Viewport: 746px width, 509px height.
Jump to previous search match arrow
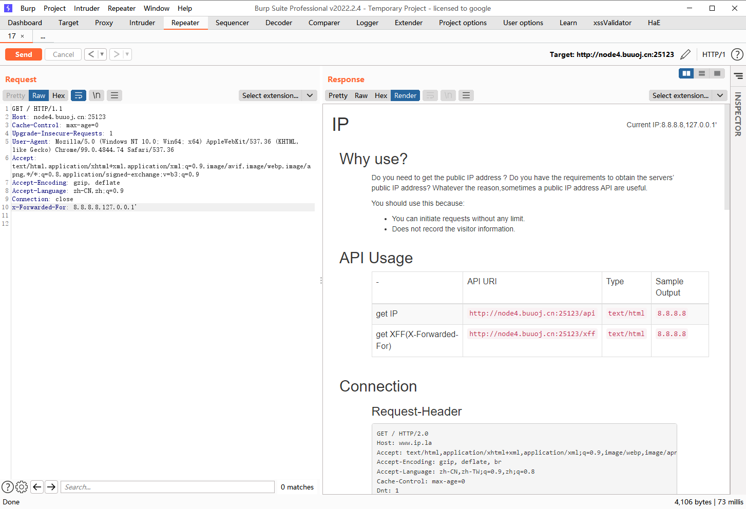[37, 487]
